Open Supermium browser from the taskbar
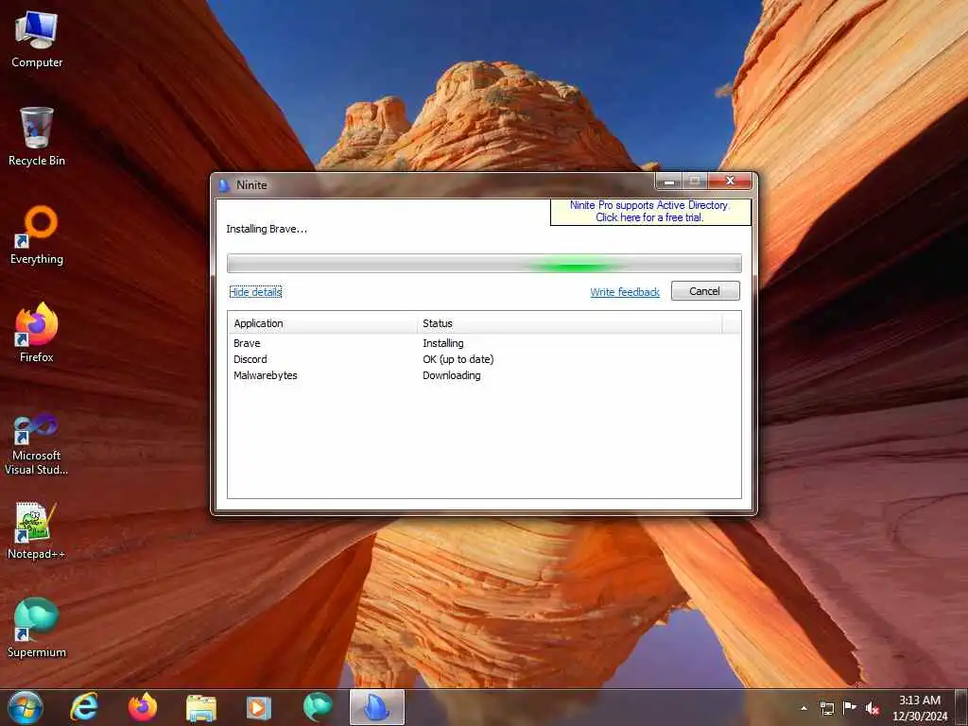 point(318,707)
